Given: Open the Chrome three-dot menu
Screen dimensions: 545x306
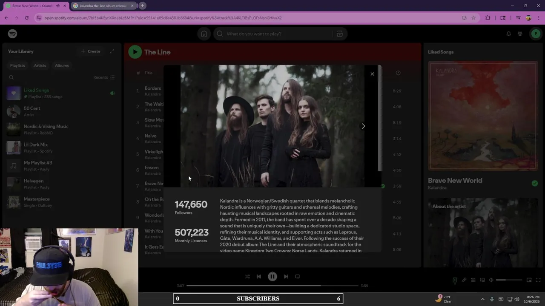Looking at the screenshot, I should pos(539,18).
